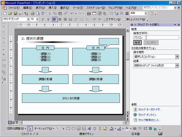This screenshot has width=182, height=137.
Task: Toggle align left formatting button
Action: (55, 19)
